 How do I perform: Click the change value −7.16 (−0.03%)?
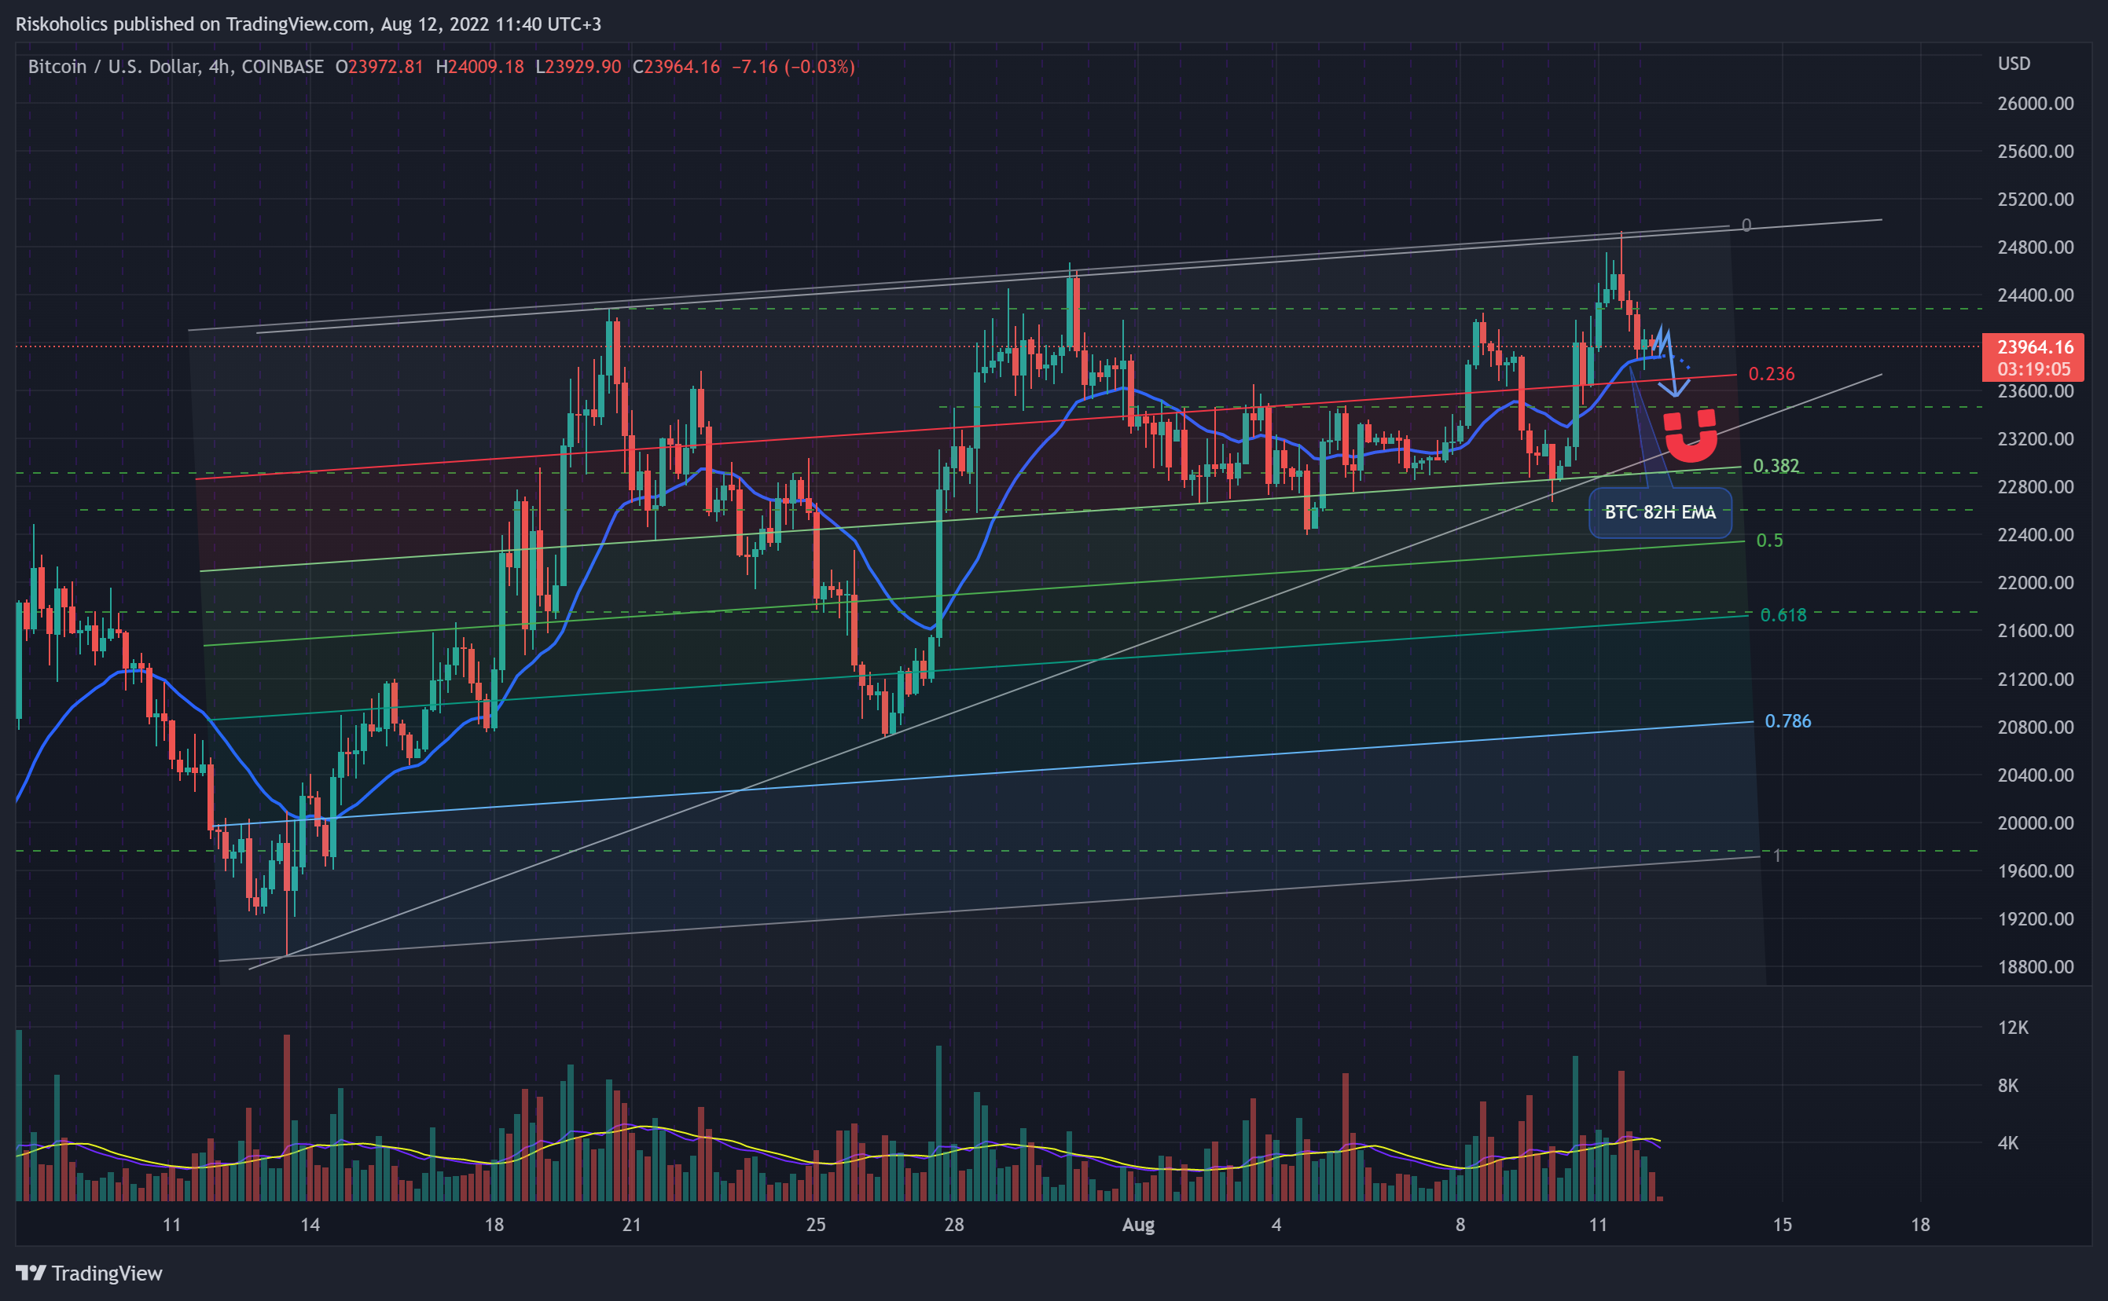[793, 66]
